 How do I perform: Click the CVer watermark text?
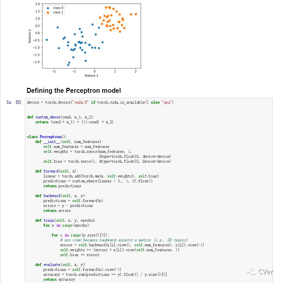click(266, 272)
